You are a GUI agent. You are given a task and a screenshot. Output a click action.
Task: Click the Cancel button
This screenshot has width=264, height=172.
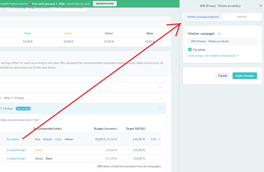[222, 76]
